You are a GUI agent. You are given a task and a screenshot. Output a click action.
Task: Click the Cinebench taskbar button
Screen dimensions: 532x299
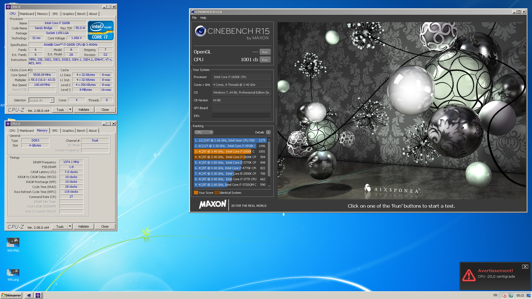tap(29, 295)
